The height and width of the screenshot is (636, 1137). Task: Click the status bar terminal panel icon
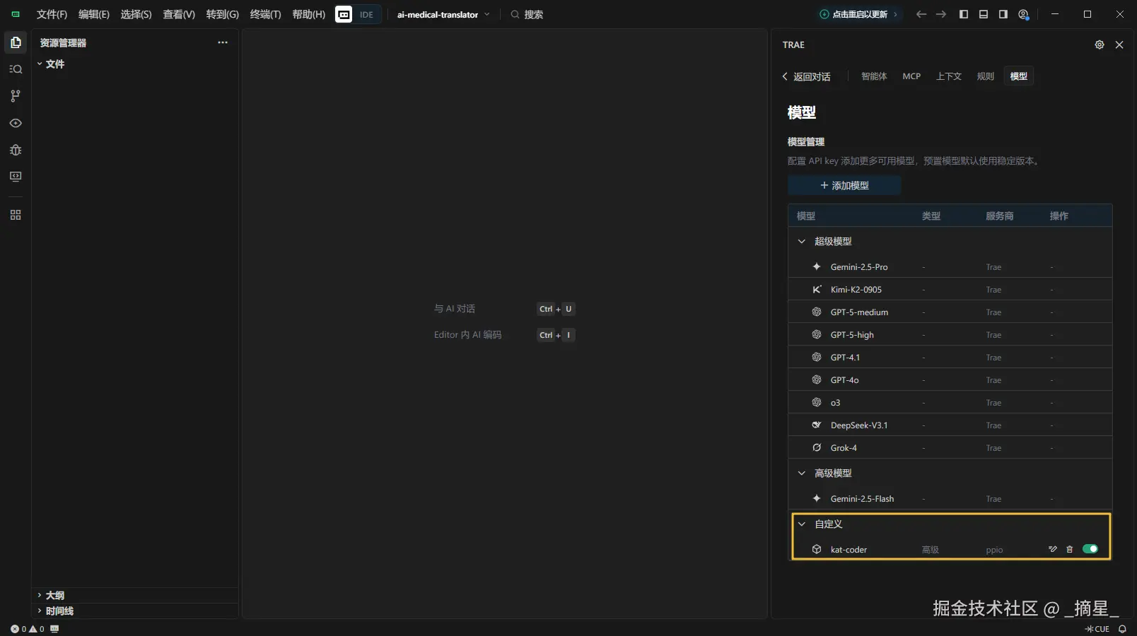tap(54, 629)
